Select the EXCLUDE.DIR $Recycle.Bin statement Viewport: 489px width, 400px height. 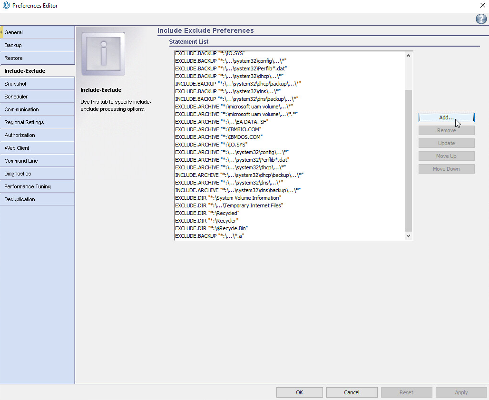pos(211,228)
